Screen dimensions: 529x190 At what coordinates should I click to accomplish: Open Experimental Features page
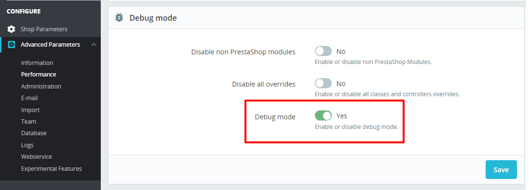51,168
